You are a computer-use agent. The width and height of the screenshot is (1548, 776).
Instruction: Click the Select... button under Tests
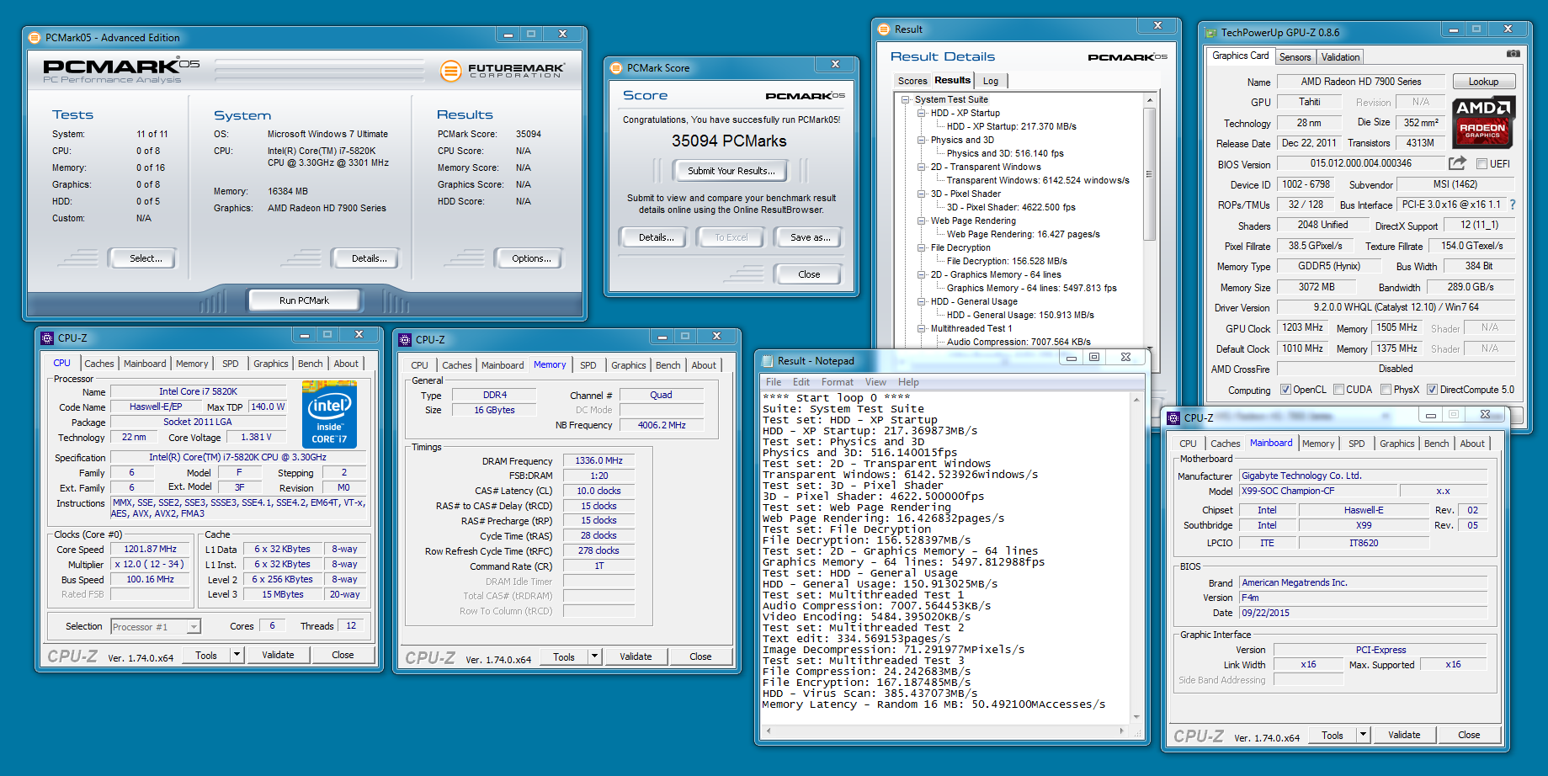146,258
